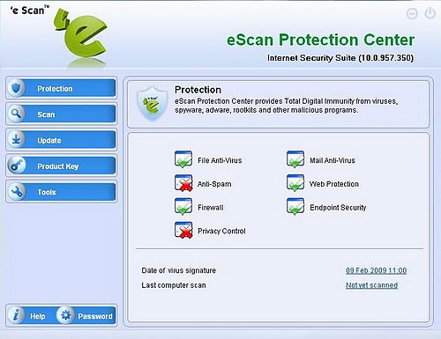Open Mail Anti-Virus module label
Viewport: 441px width, 339px height.
tap(333, 160)
